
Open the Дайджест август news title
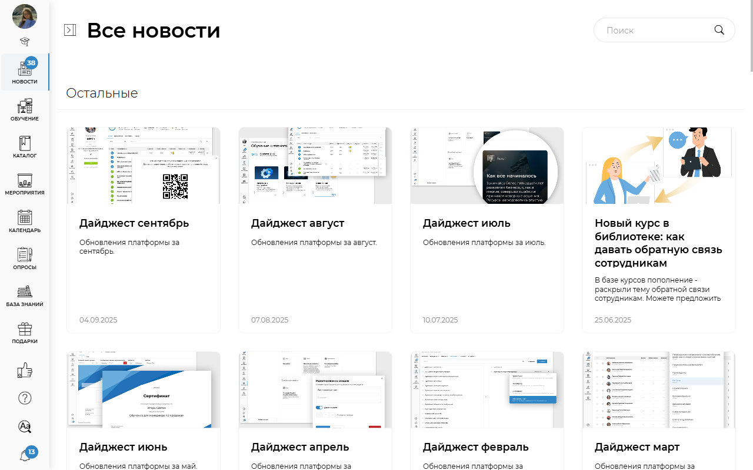(298, 223)
